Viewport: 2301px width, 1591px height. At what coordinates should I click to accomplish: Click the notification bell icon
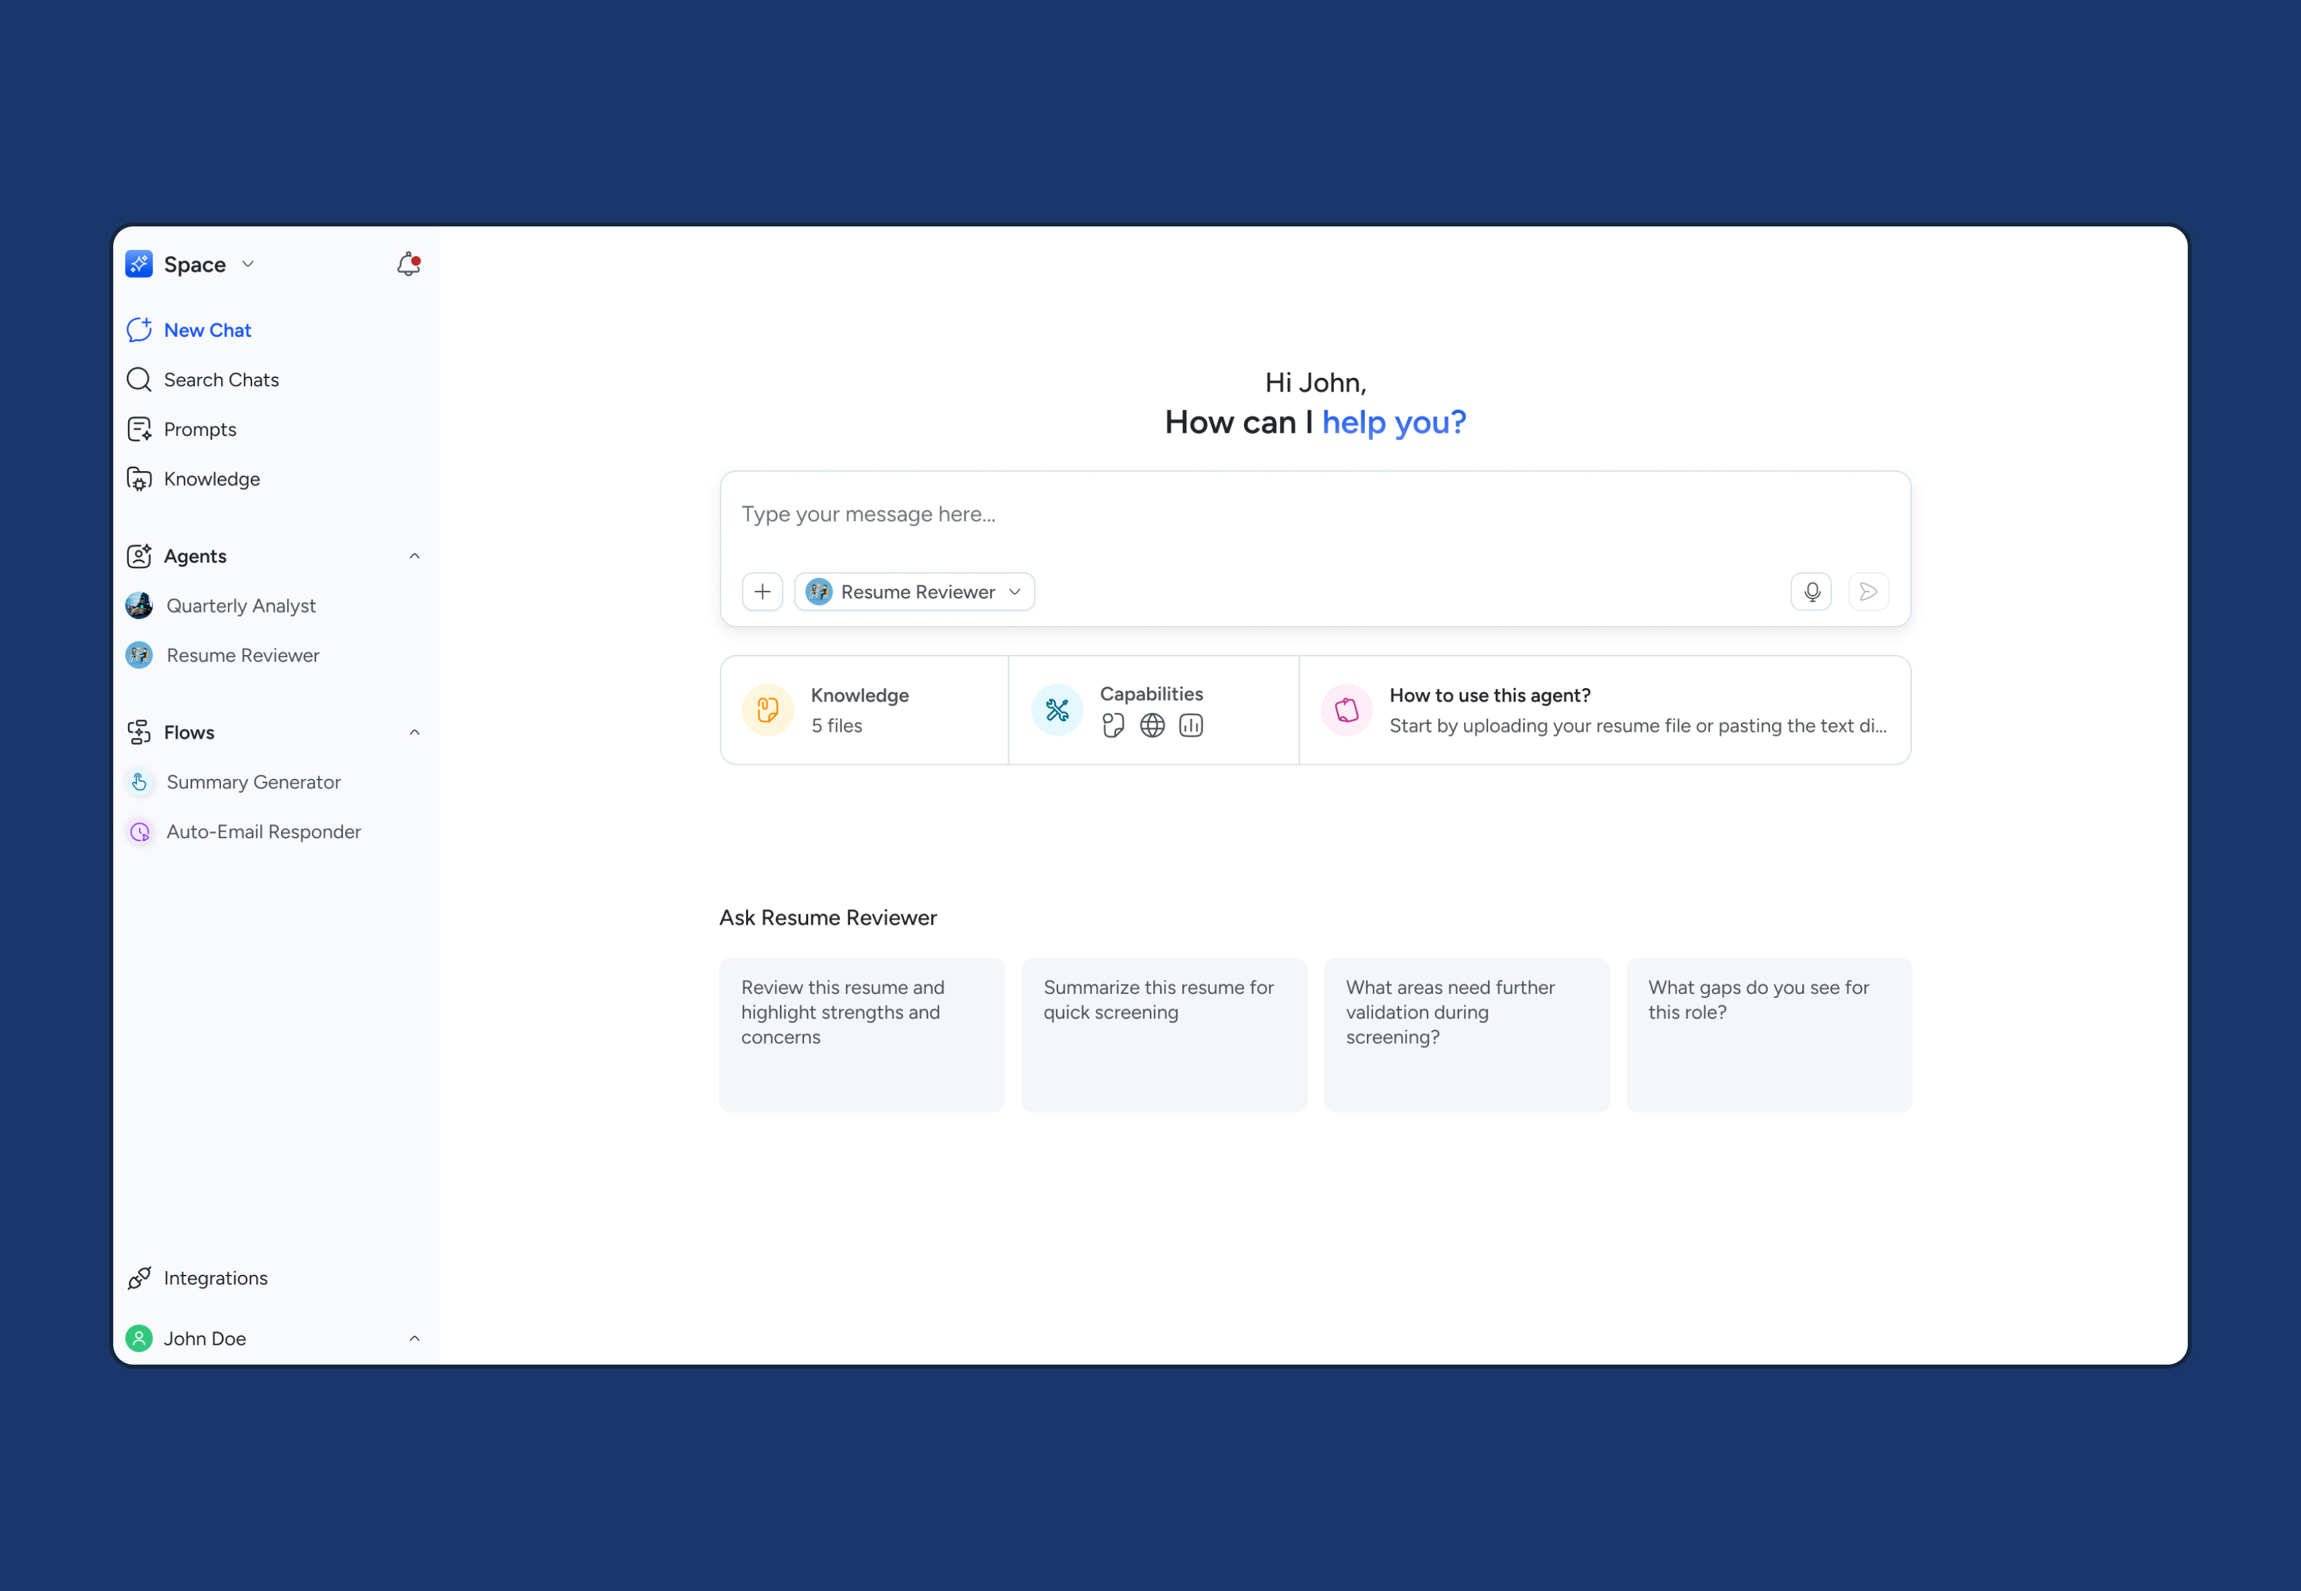click(408, 264)
